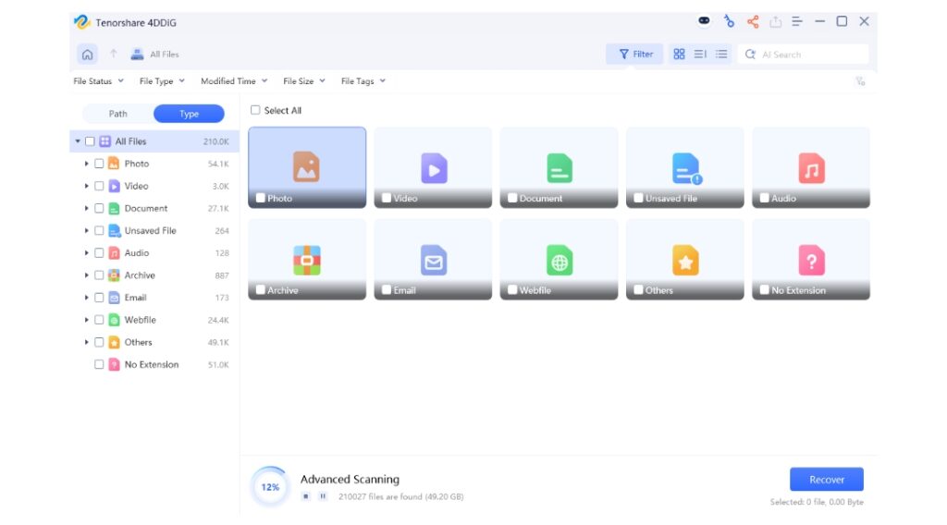Switch to the Path tab
947x525 pixels.
point(117,114)
